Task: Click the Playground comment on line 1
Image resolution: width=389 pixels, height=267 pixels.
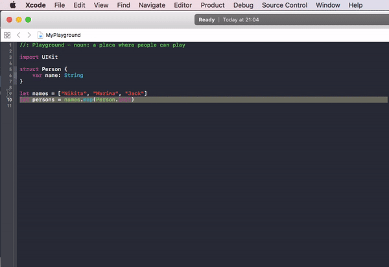Action: [x=102, y=45]
